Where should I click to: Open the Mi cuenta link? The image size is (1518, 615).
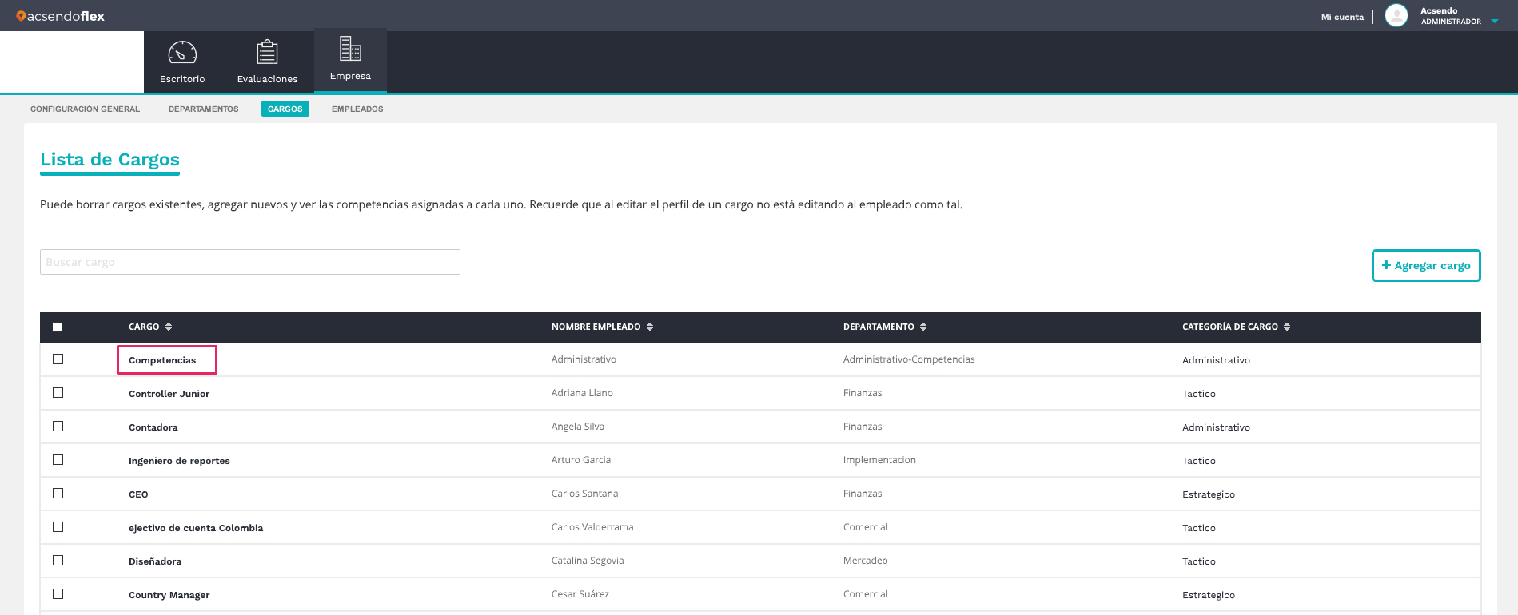pos(1342,17)
